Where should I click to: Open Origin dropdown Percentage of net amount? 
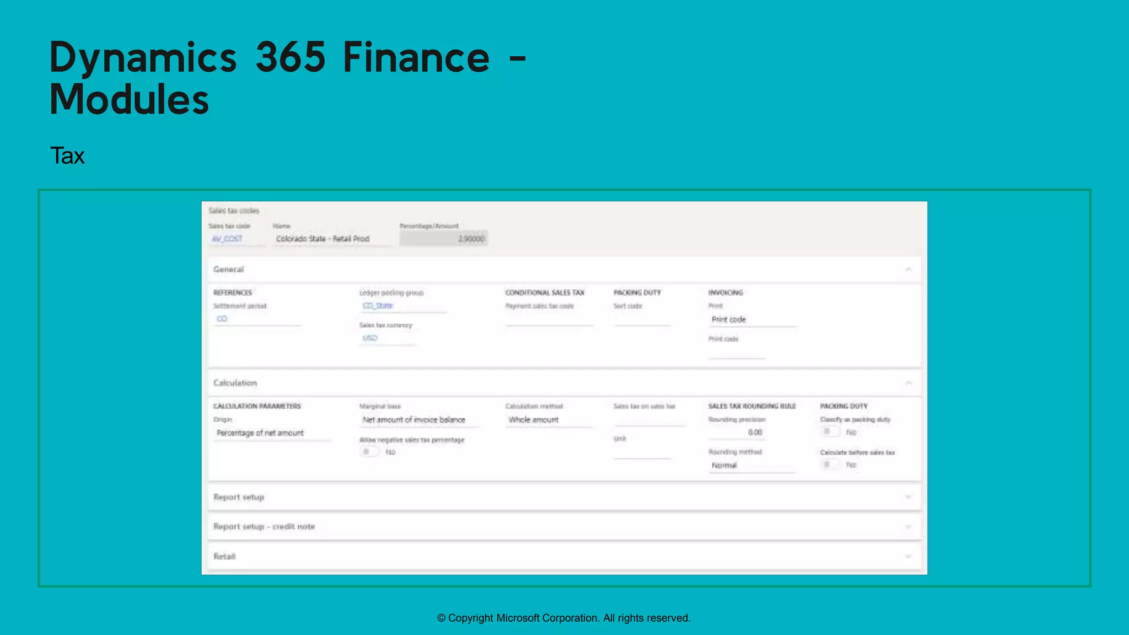pyautogui.click(x=273, y=433)
